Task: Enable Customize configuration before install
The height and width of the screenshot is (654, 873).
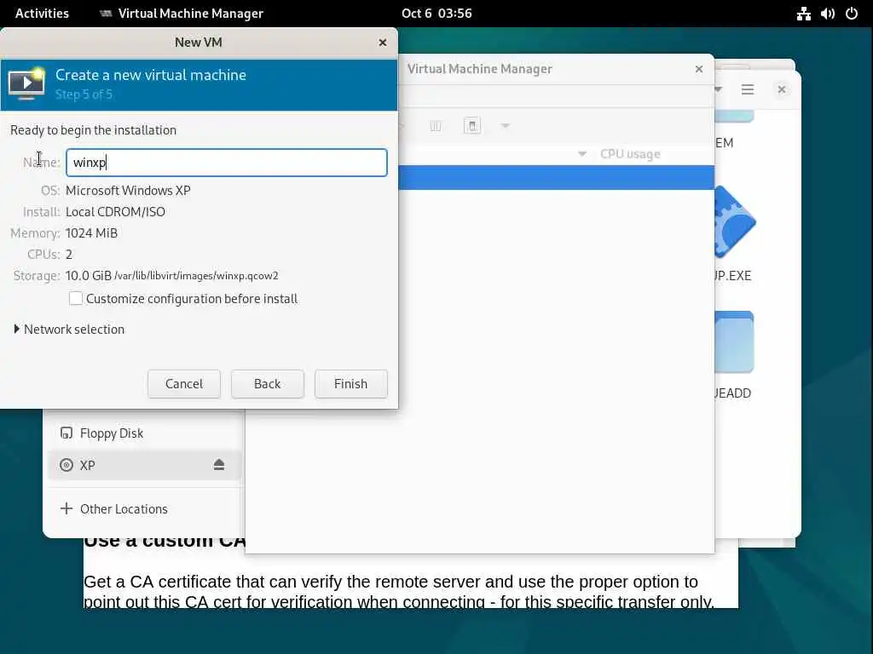Action: 76,299
